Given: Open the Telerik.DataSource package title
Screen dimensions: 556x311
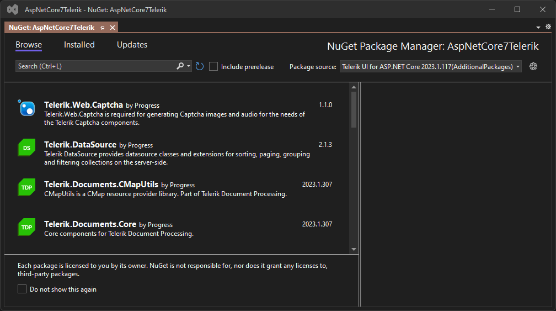Looking at the screenshot, I should pyautogui.click(x=80, y=145).
